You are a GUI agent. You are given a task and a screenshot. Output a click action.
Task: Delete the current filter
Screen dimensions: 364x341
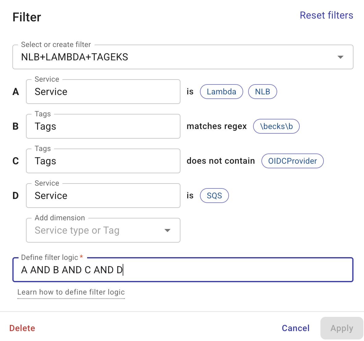coord(22,328)
